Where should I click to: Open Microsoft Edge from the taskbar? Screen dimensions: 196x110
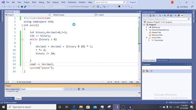pos(74,107)
